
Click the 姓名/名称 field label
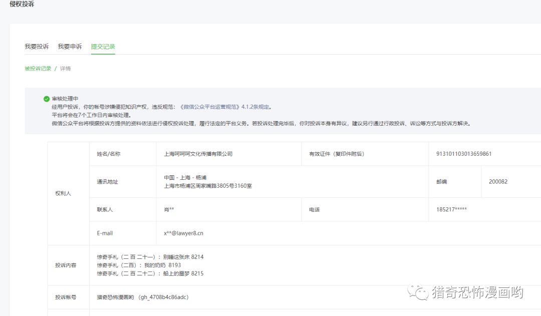(x=109, y=154)
